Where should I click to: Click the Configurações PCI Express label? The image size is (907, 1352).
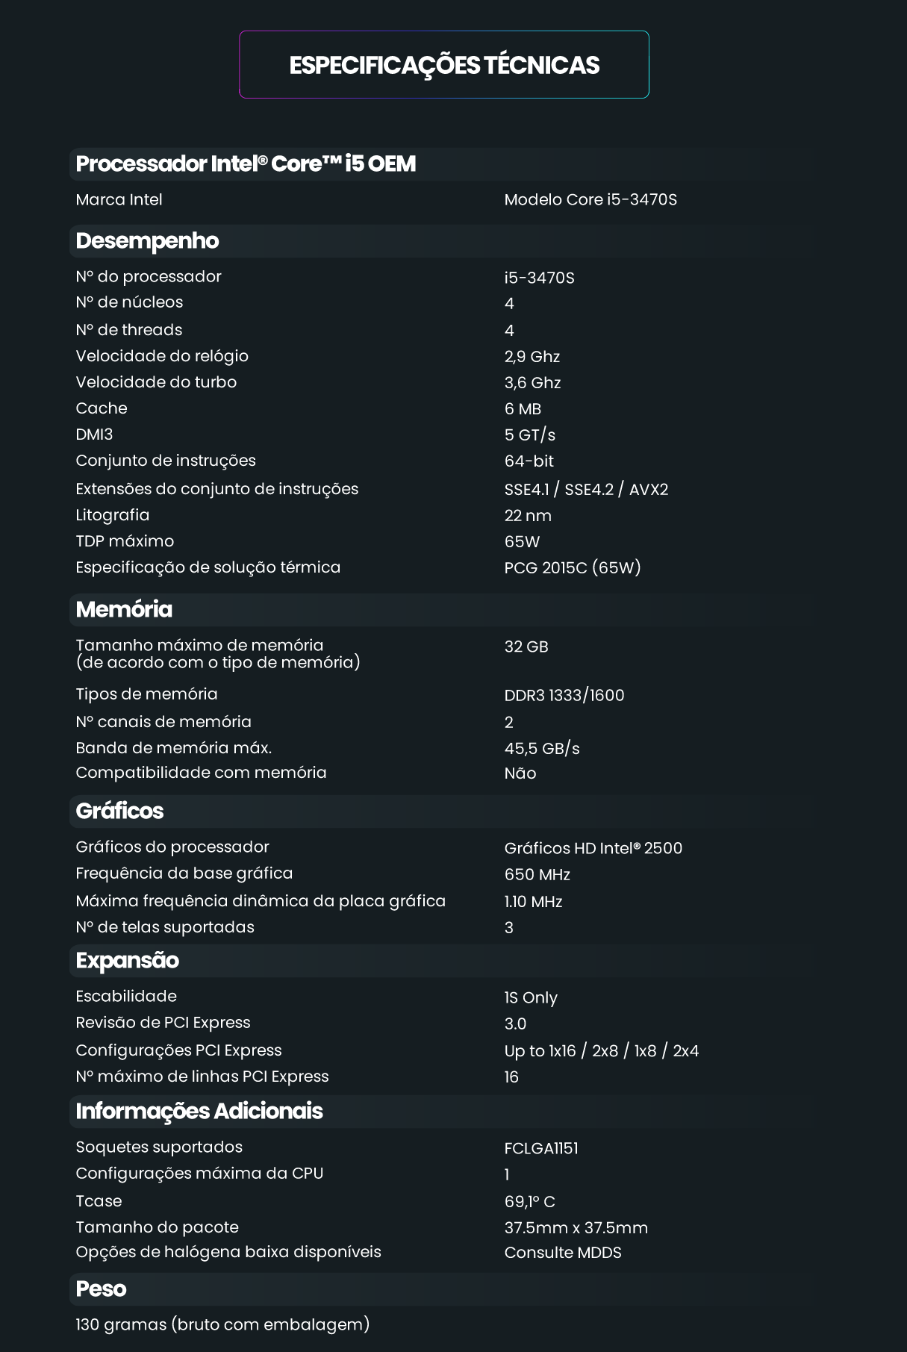[x=178, y=1050]
